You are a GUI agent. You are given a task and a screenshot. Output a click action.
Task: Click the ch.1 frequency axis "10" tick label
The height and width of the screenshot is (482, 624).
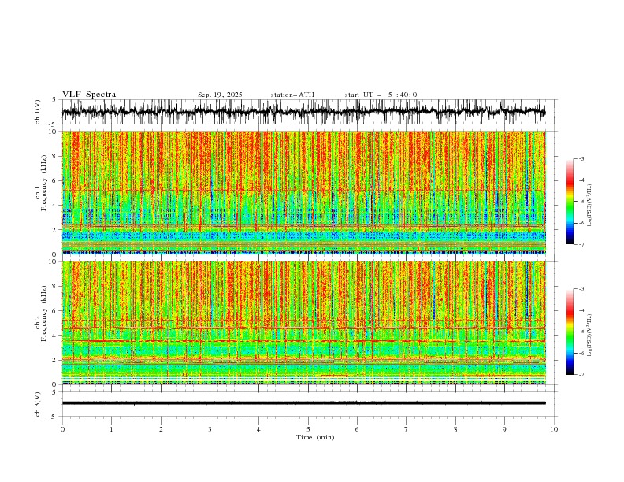click(54, 132)
